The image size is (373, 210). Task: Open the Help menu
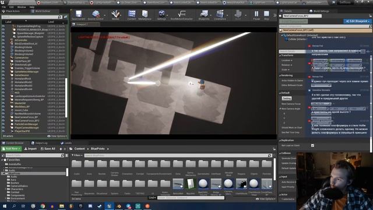32,7
